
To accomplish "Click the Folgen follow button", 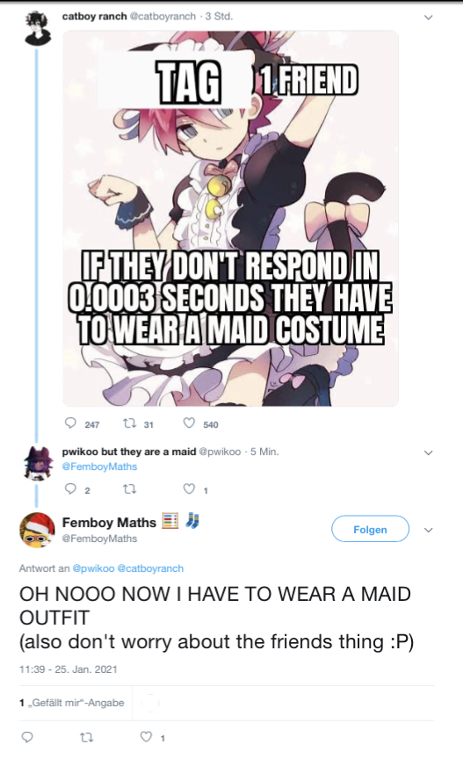I will 371,529.
